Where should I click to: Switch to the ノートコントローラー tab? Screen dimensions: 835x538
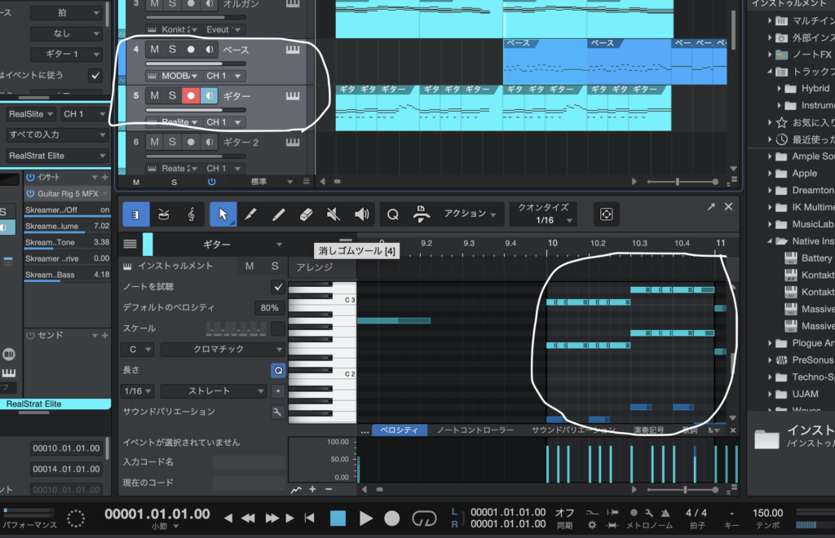coord(475,430)
